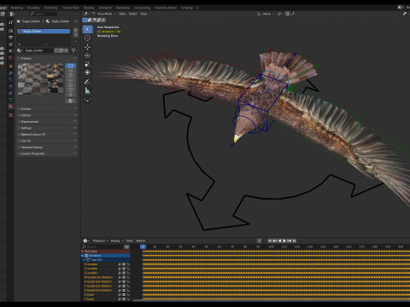Open the Object properties tab
This screenshot has height=307, width=410.
pos(11,67)
